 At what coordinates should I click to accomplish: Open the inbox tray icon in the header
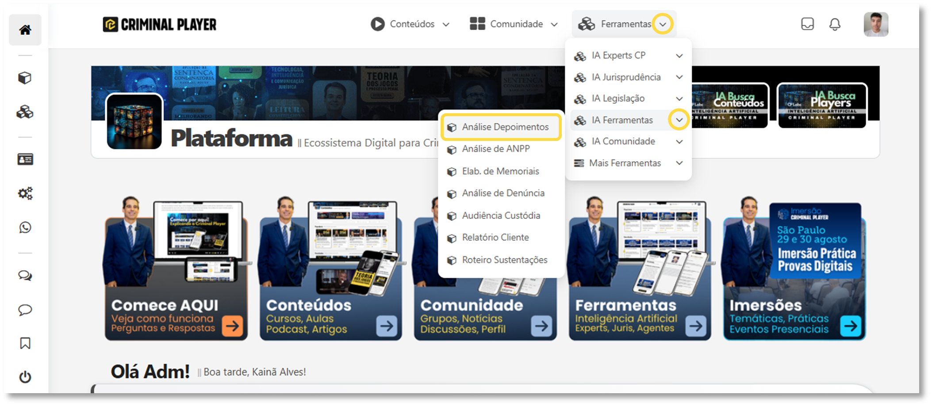point(807,24)
